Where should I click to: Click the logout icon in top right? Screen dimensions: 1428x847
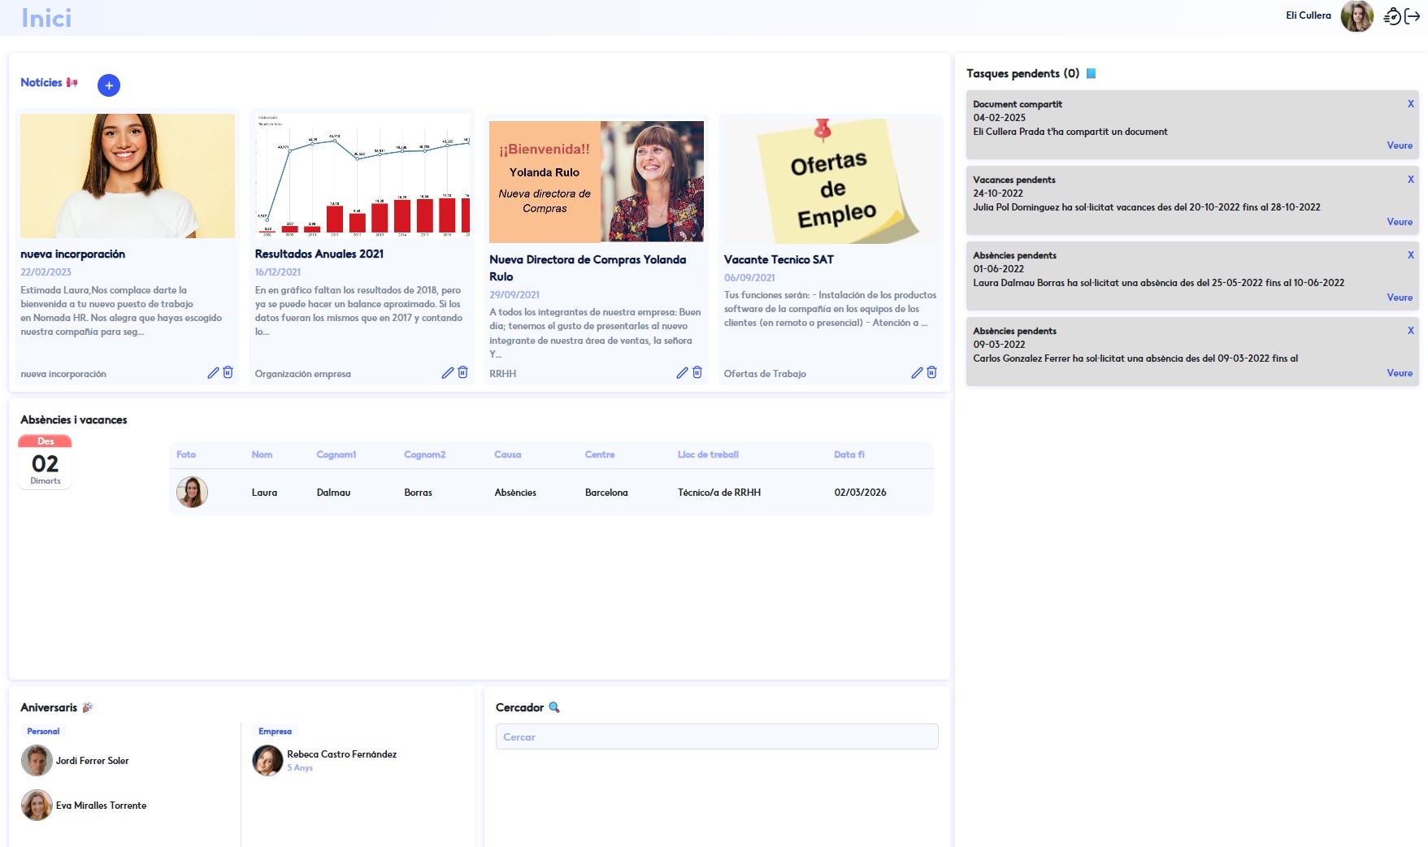[x=1413, y=16]
